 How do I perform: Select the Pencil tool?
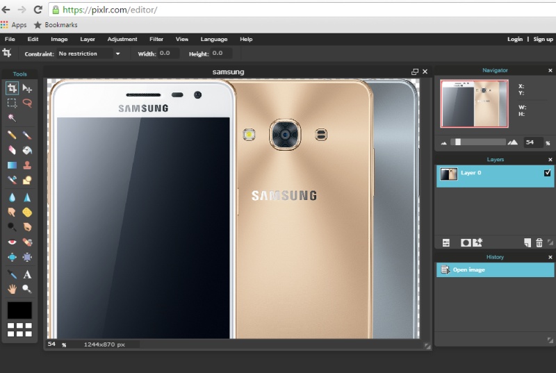[x=12, y=135]
